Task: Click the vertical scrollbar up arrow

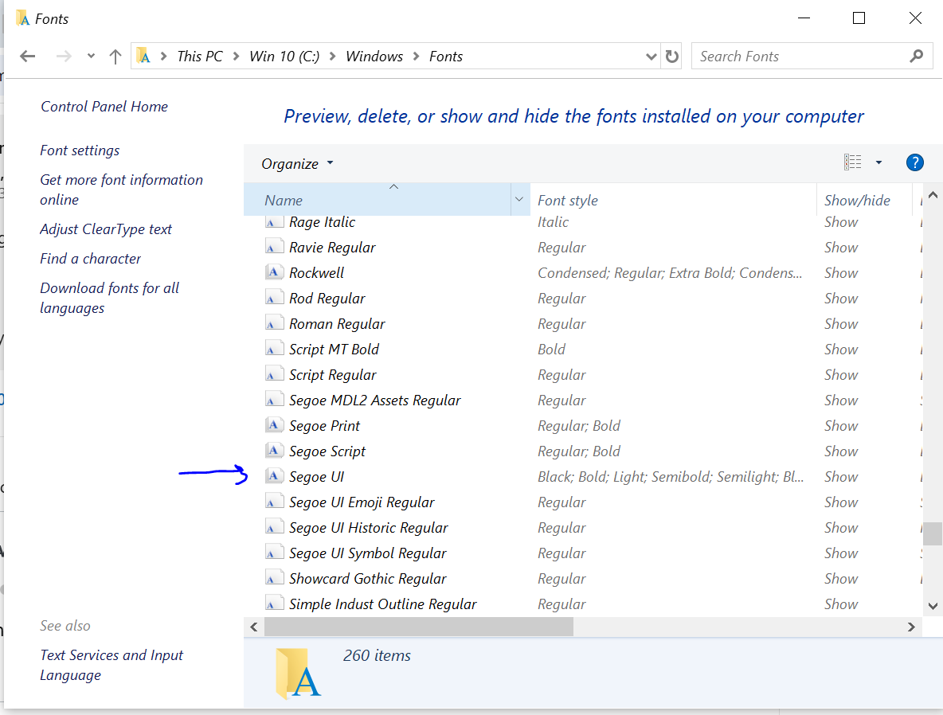Action: 933,195
